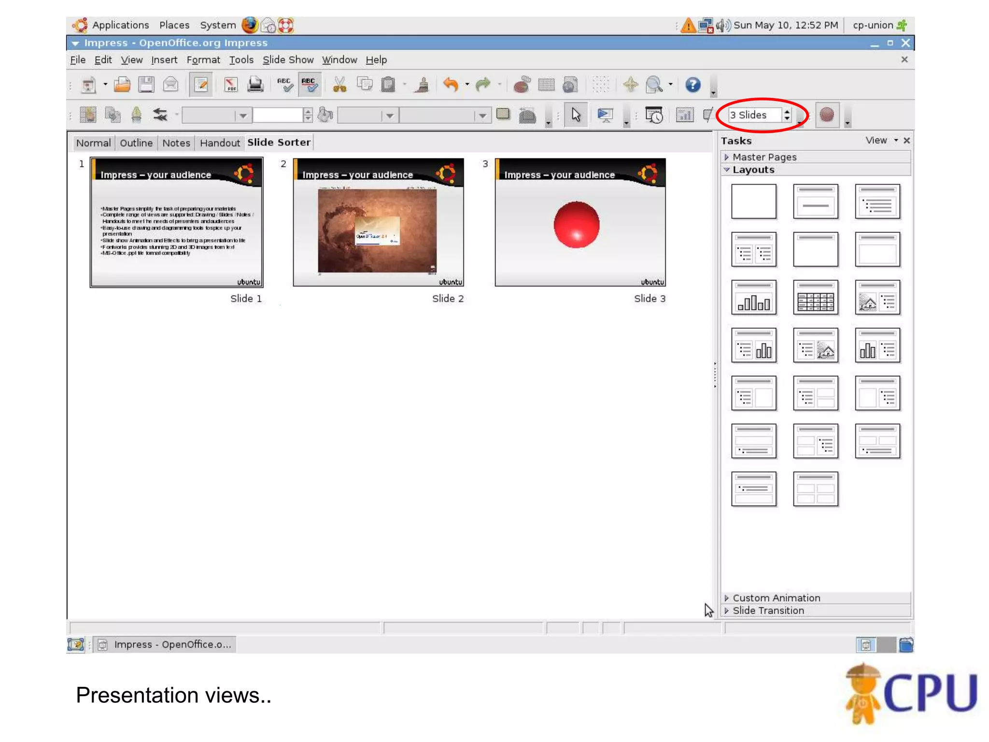Select the arrow pointer Select tool
Viewport: 989px width, 742px height.
(x=576, y=115)
